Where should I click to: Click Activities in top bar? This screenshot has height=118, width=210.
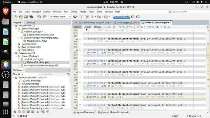8,2
